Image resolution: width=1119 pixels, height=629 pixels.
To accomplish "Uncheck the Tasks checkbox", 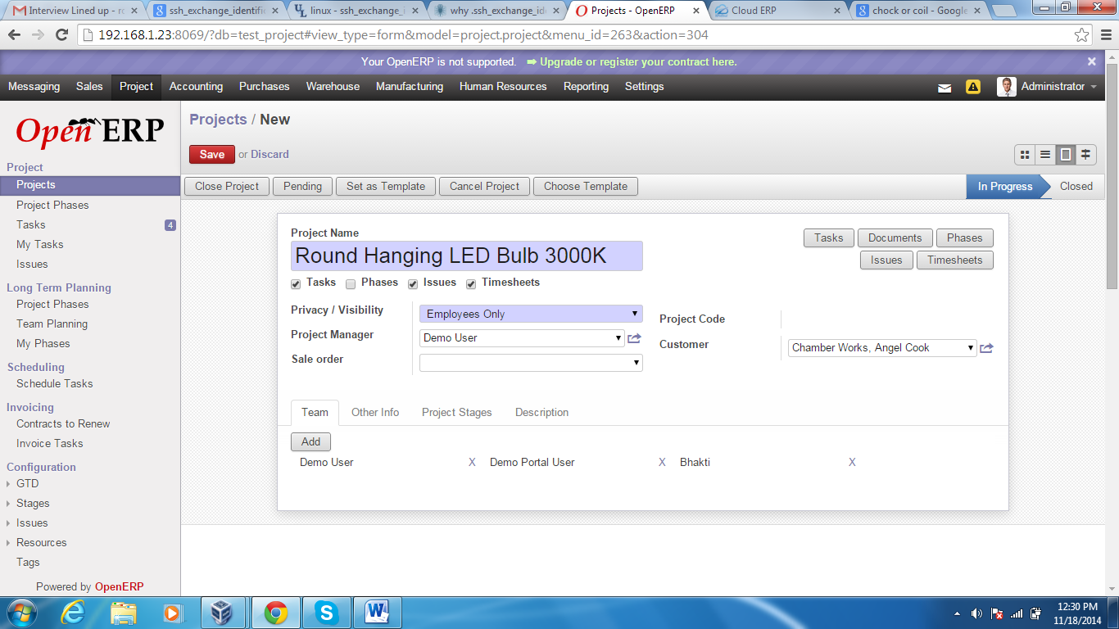I will click(x=296, y=283).
